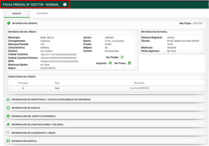Click the Ver Predio locate icon

(x=122, y=57)
